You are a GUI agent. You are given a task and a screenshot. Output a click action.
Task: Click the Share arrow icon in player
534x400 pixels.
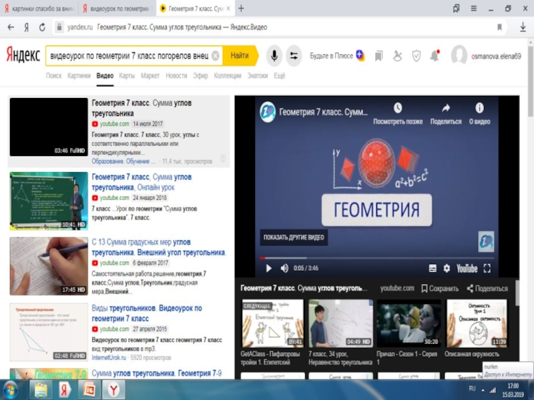(446, 108)
